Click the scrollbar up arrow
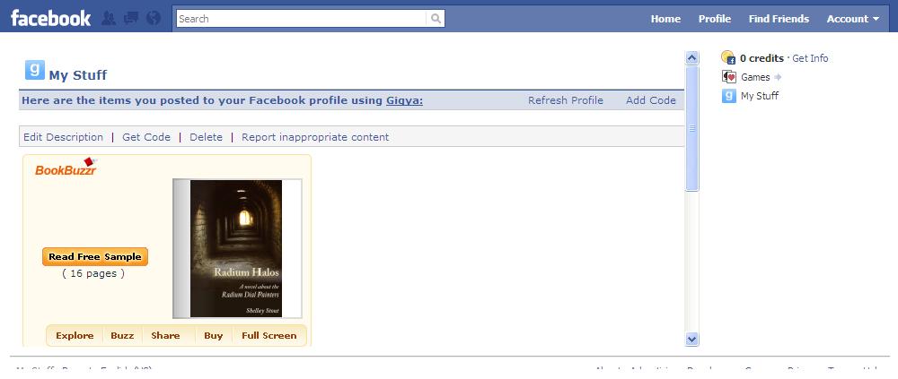The height and width of the screenshot is (379, 898). point(691,57)
